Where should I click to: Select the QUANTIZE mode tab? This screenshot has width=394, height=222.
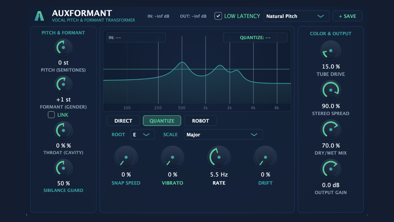162,121
